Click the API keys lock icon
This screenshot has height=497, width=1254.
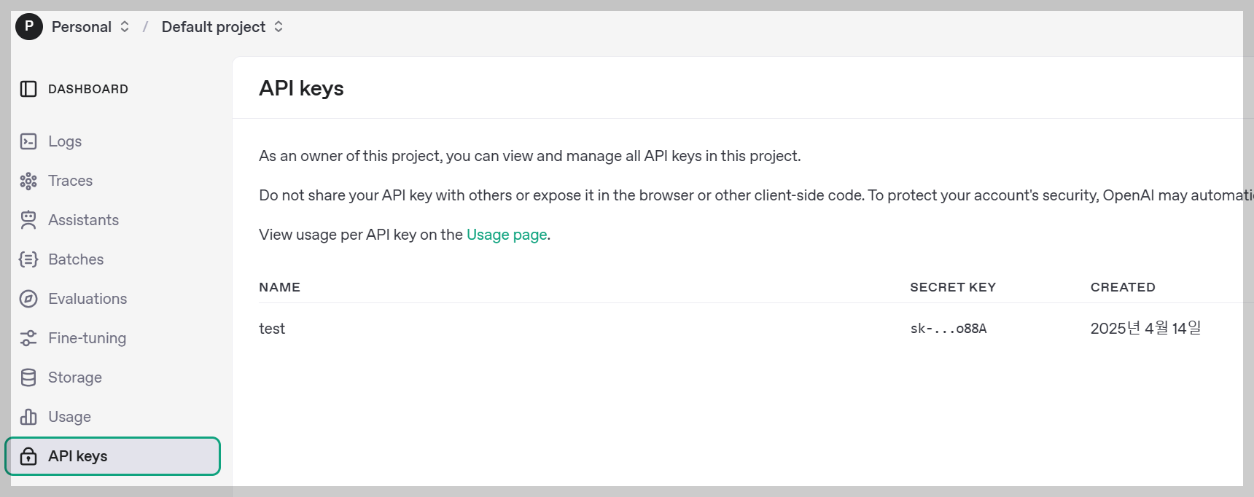pos(28,456)
